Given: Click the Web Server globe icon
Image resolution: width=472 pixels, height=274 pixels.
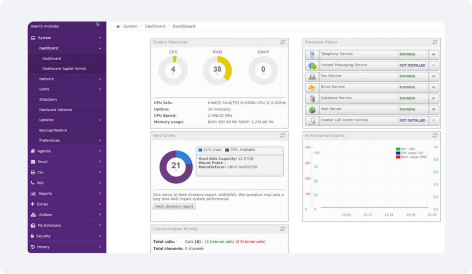Looking at the screenshot, I should 312,110.
